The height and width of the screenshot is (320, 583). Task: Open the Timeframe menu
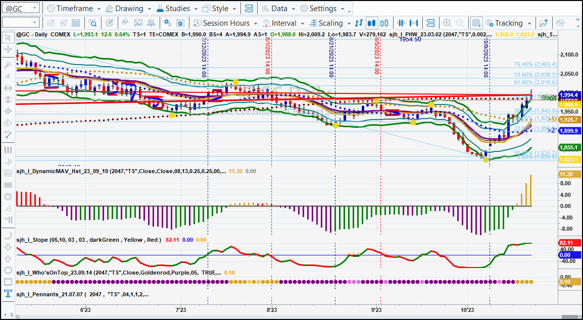pyautogui.click(x=73, y=8)
